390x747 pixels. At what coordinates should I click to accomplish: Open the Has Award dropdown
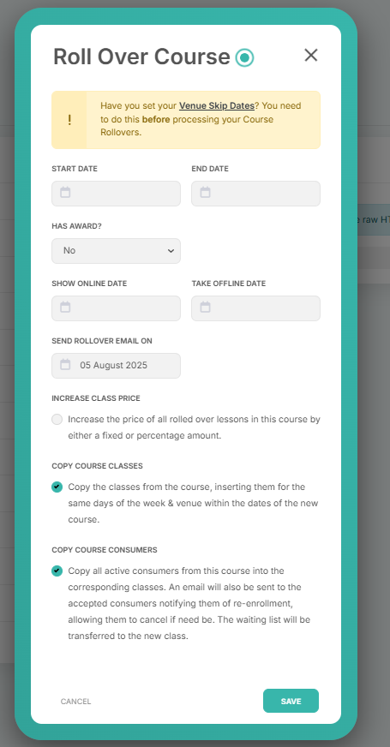[116, 251]
